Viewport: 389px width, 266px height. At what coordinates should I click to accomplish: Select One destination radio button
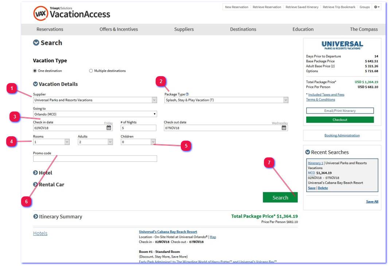35,71
